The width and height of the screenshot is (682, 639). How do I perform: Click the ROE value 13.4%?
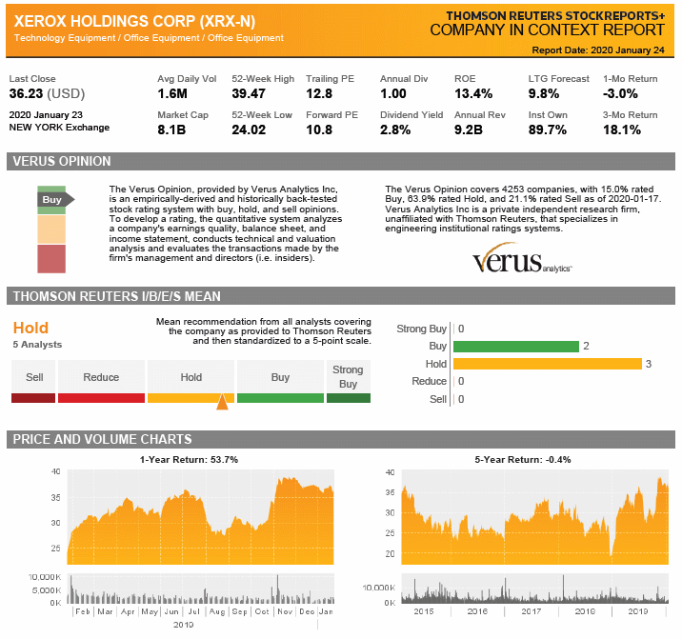[473, 93]
